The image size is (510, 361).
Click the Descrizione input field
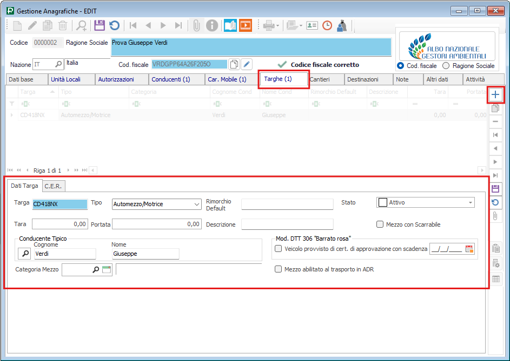coord(287,224)
